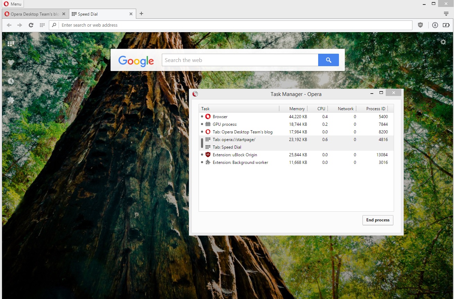Screen dimensions: 454x299
Task: Select the GPU process row
Action: pyautogui.click(x=296, y=124)
